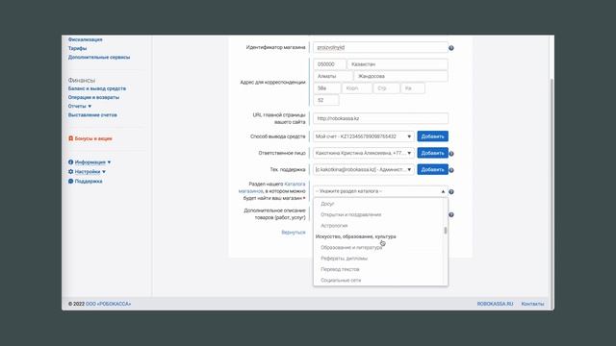This screenshot has width=616, height=346.
Task: Open help icon next to Идентификатор магазина field
Action: pyautogui.click(x=451, y=48)
